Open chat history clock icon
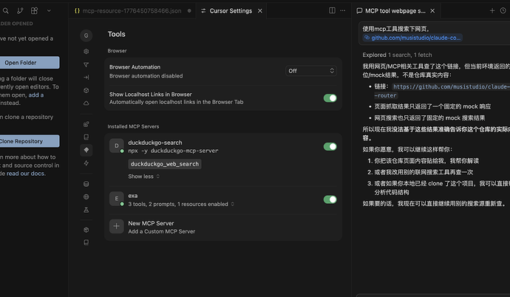510x297 pixels. pos(503,11)
